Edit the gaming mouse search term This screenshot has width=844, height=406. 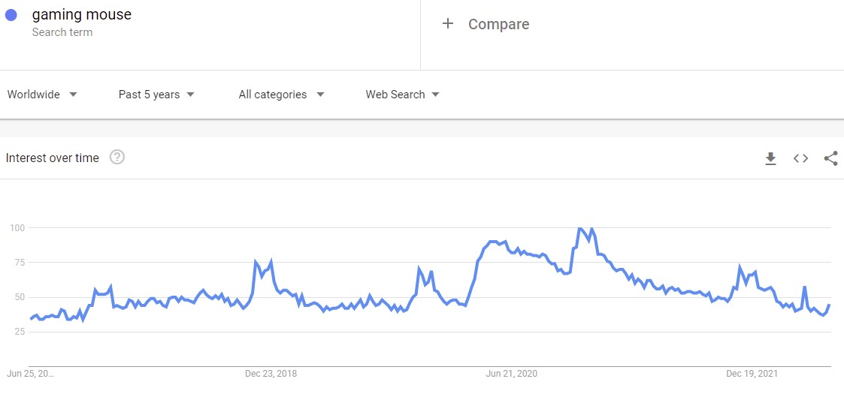point(81,14)
